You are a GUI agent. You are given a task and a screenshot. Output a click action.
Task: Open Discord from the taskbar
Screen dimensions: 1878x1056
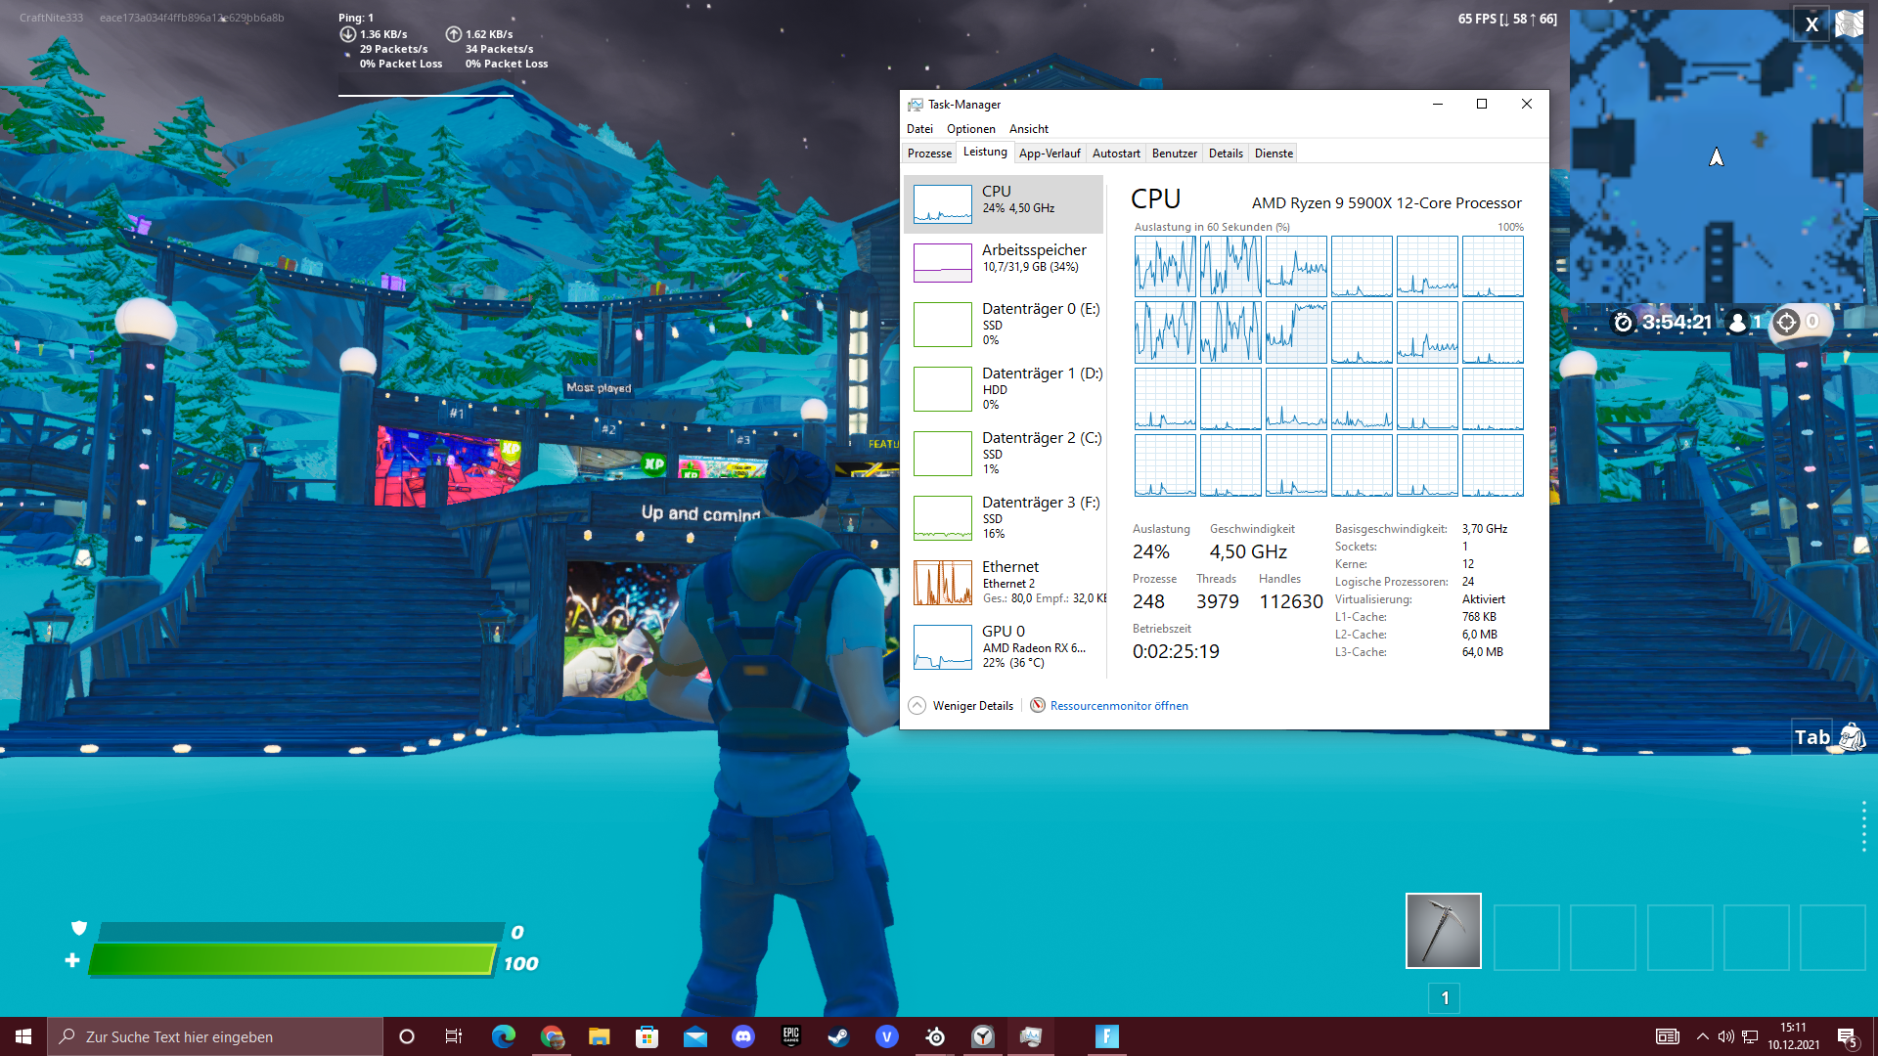click(743, 1036)
